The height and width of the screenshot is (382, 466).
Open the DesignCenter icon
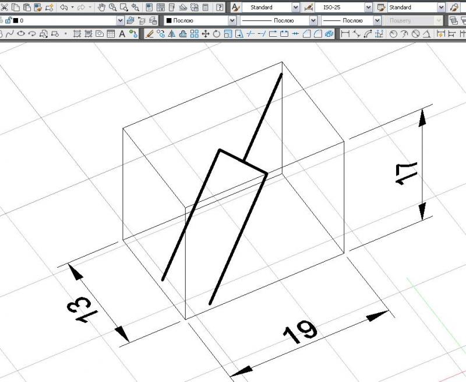[x=161, y=8]
